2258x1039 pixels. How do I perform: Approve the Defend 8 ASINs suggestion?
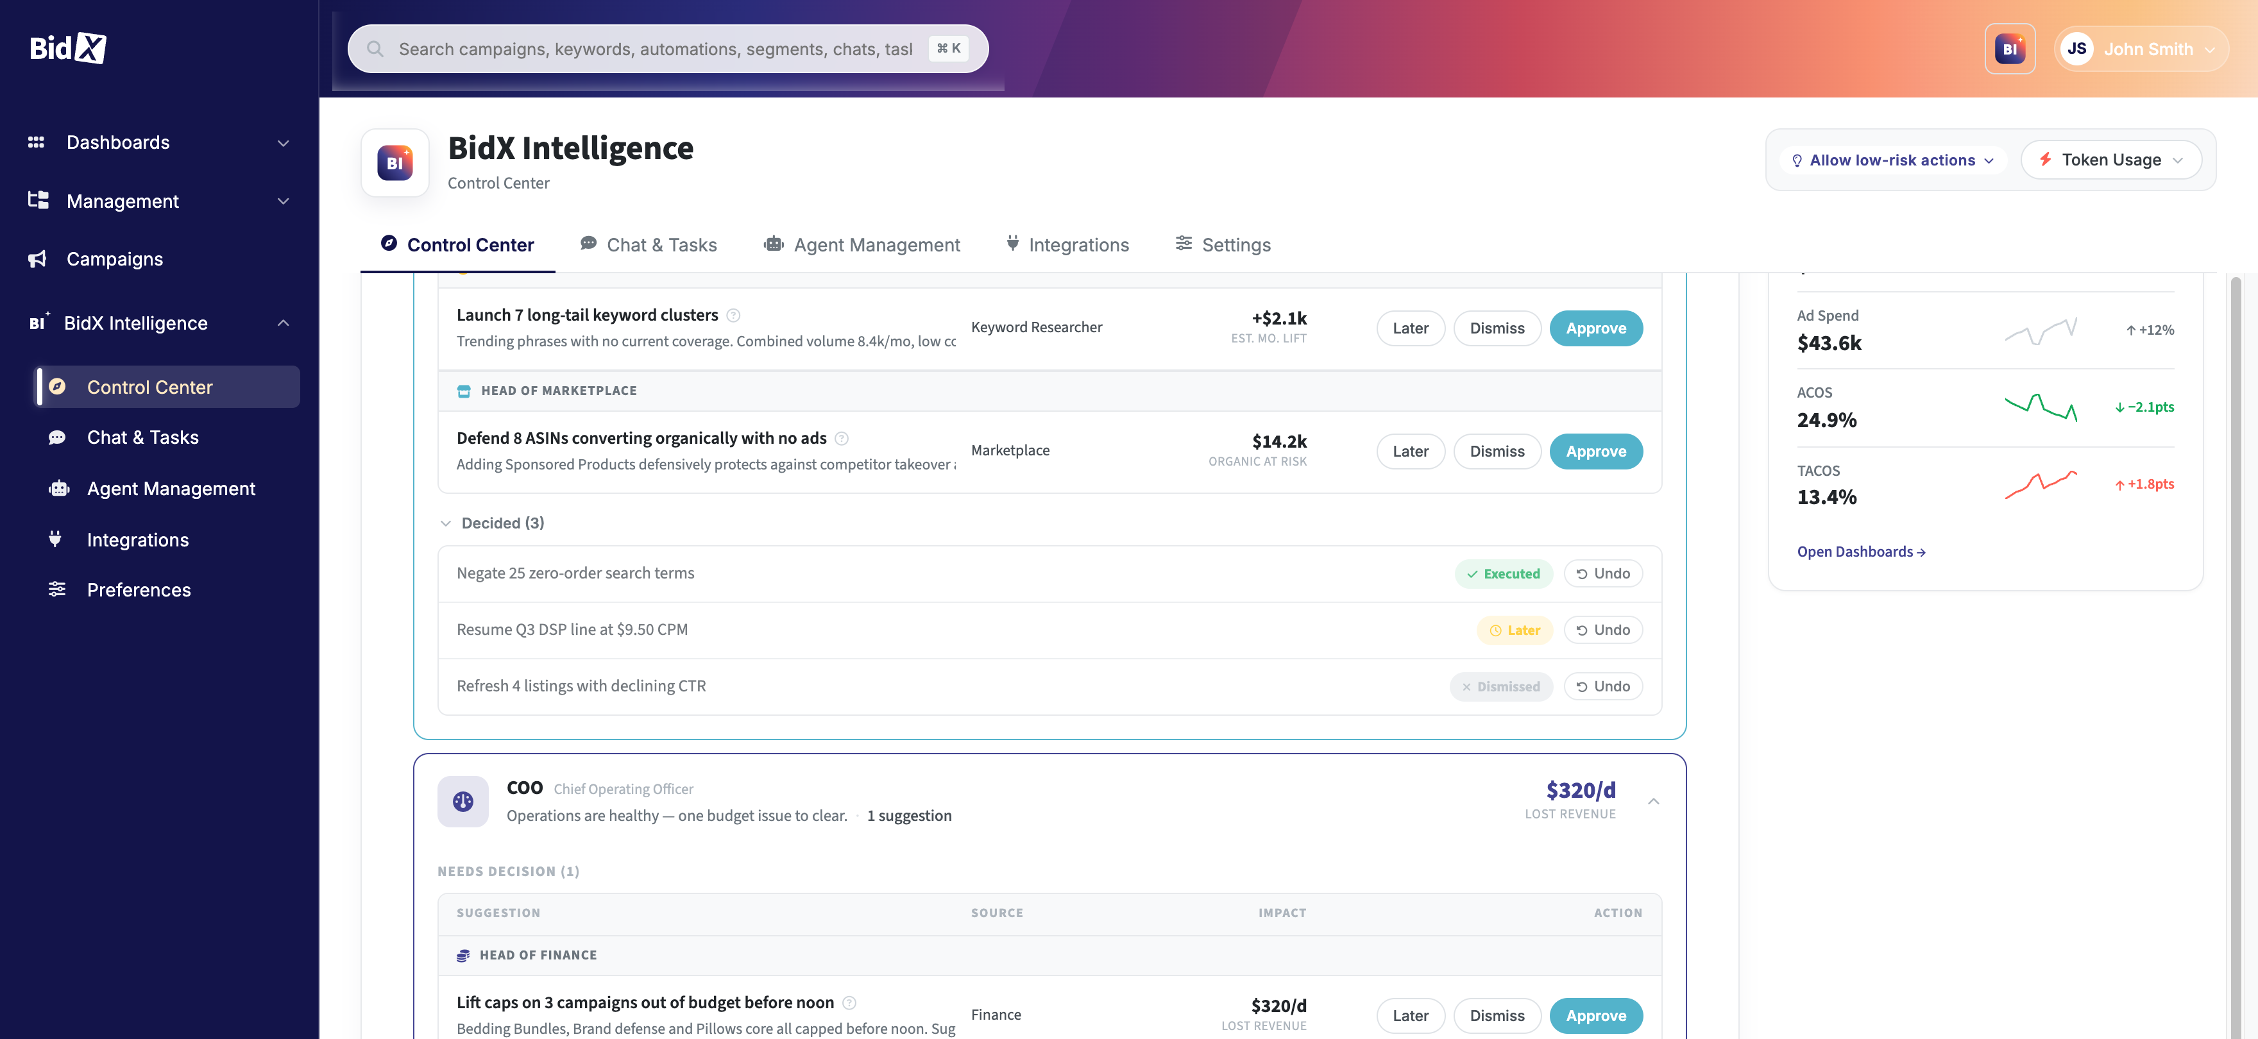point(1595,451)
